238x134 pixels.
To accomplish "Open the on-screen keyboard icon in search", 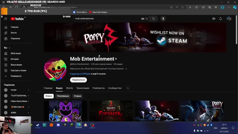I will pyautogui.click(x=143, y=19).
